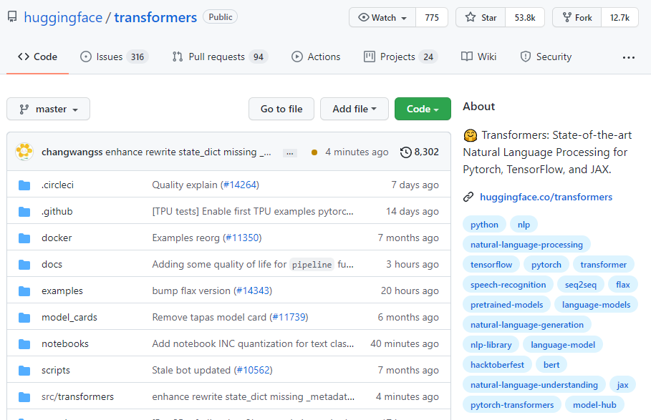The width and height of the screenshot is (651, 420).
Task: Click the Pull requests icon
Action: pyautogui.click(x=178, y=57)
